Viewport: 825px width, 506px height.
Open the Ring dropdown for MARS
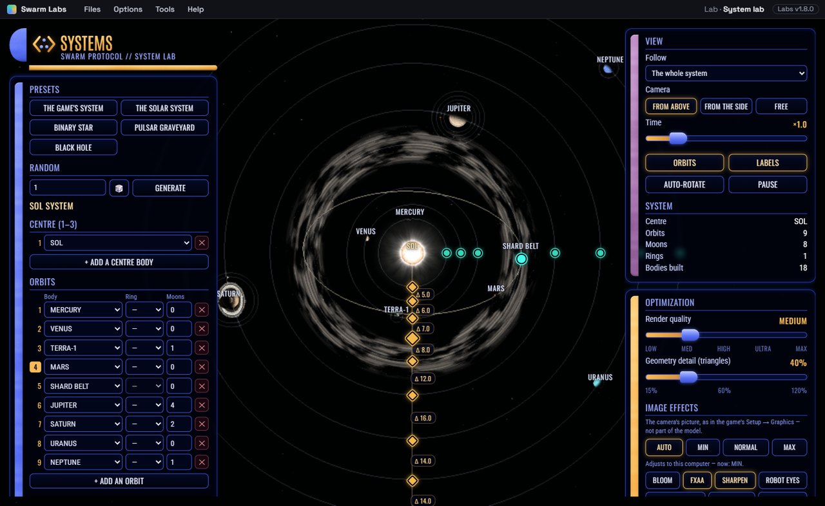click(144, 367)
